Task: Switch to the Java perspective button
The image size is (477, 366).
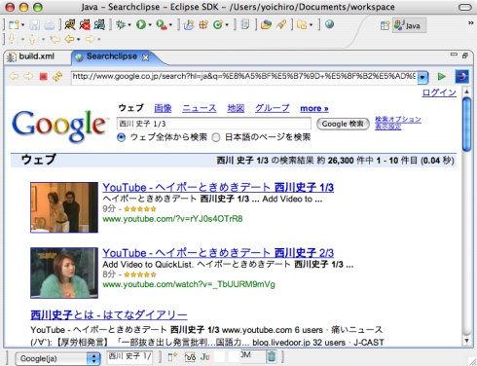Action: [x=409, y=25]
